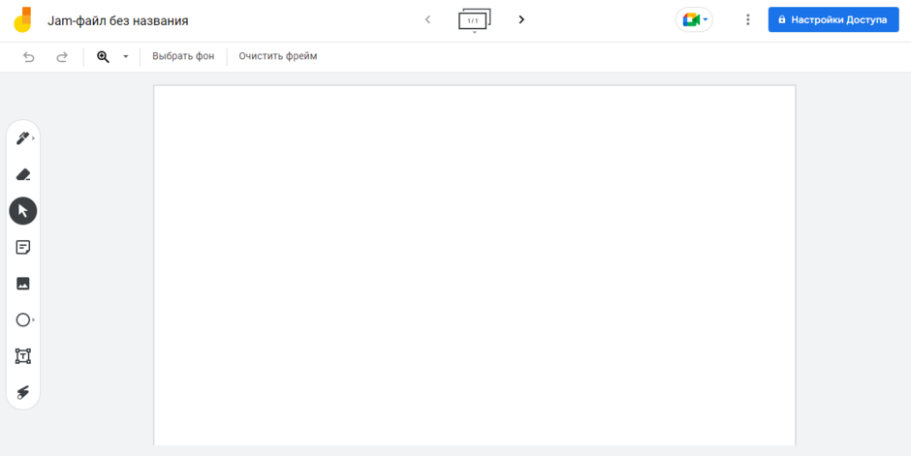
Task: Add a text box
Action: 22,356
